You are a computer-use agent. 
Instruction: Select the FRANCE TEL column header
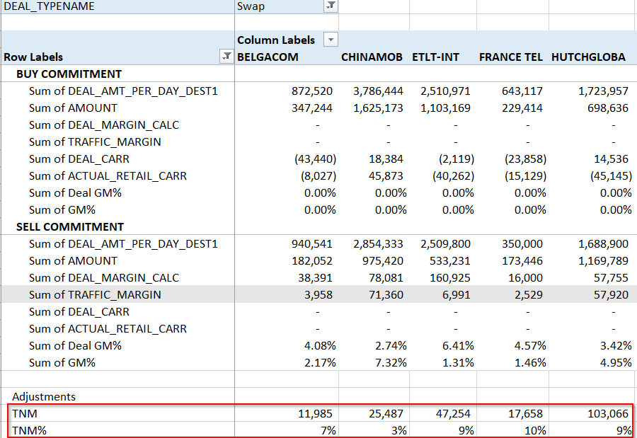511,57
